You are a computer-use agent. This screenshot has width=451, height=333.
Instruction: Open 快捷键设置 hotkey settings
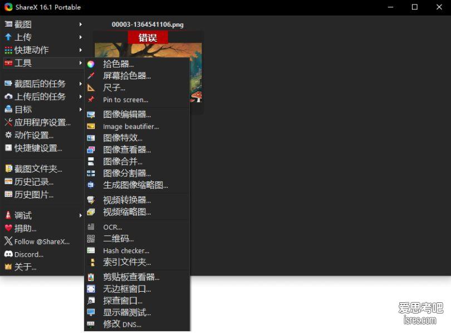[43, 148]
